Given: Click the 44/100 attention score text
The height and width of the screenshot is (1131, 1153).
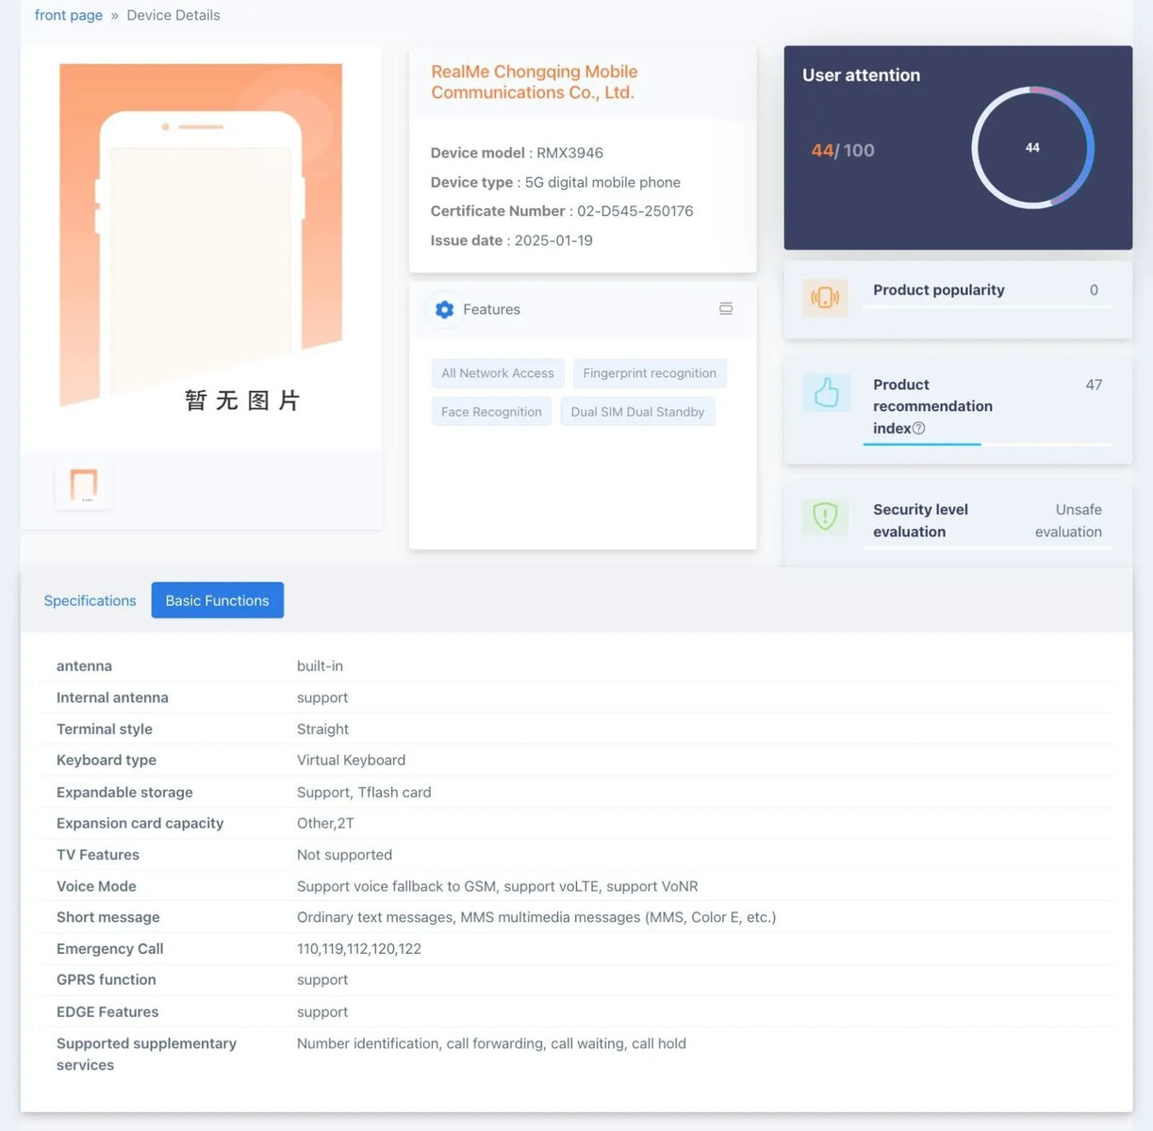Looking at the screenshot, I should (843, 151).
